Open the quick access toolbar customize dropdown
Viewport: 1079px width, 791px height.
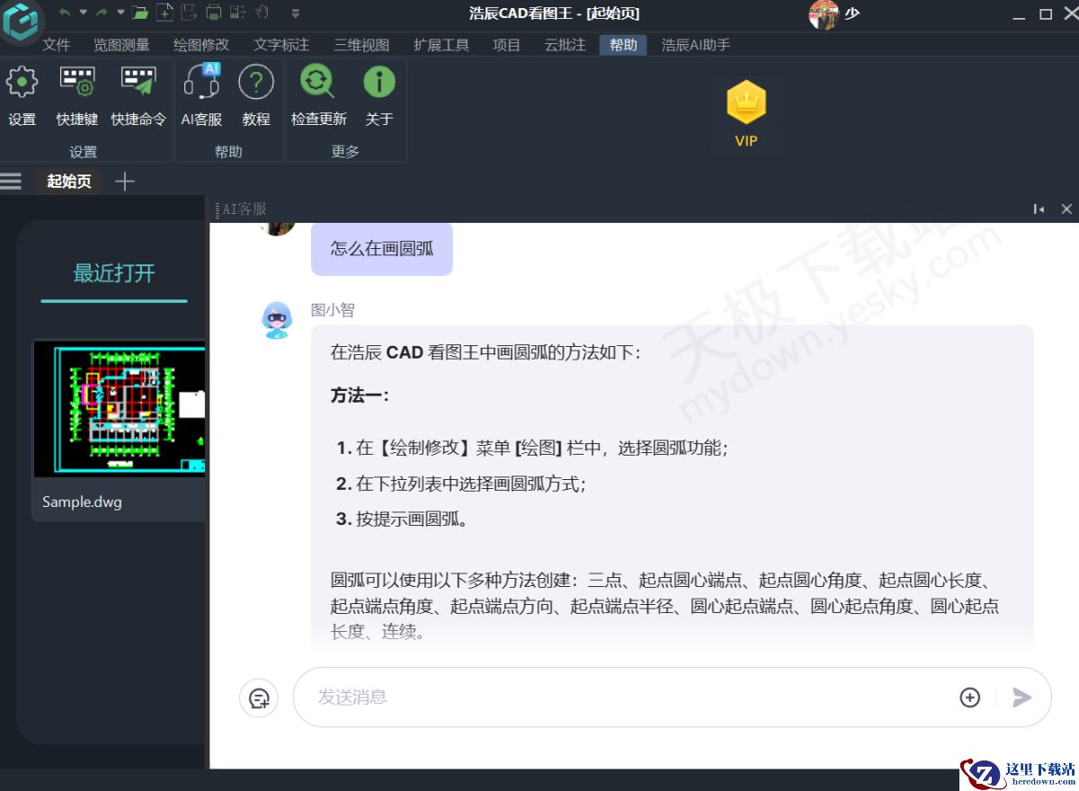295,13
